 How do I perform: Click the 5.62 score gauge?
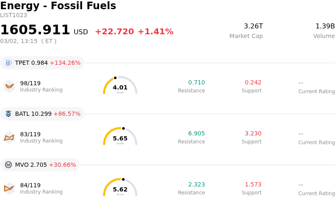coord(120,188)
